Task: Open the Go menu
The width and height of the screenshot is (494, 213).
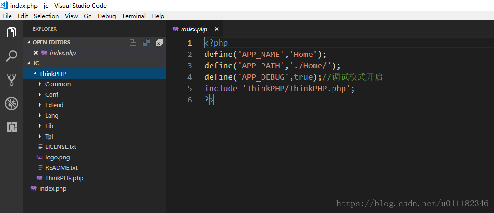Action: click(88, 16)
